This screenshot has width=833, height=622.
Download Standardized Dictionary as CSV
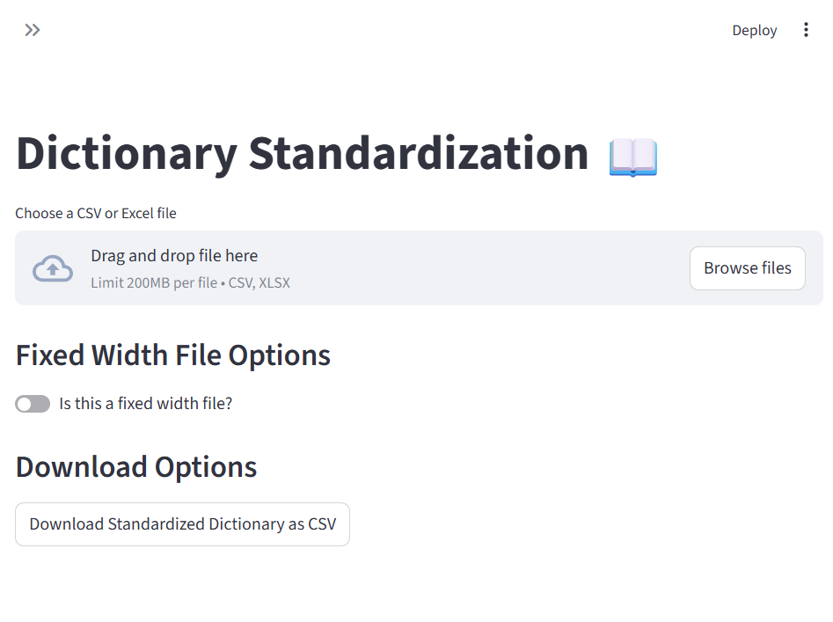[182, 524]
